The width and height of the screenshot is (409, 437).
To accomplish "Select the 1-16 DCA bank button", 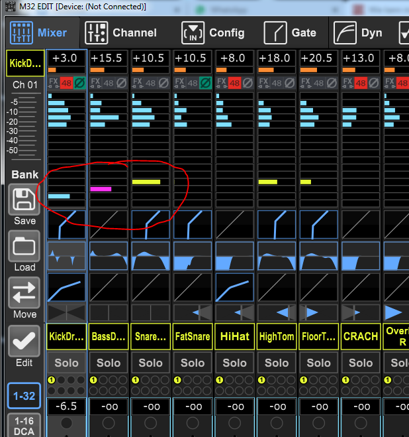I will [x=24, y=426].
